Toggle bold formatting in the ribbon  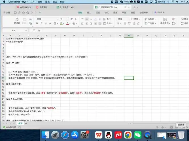37,24
